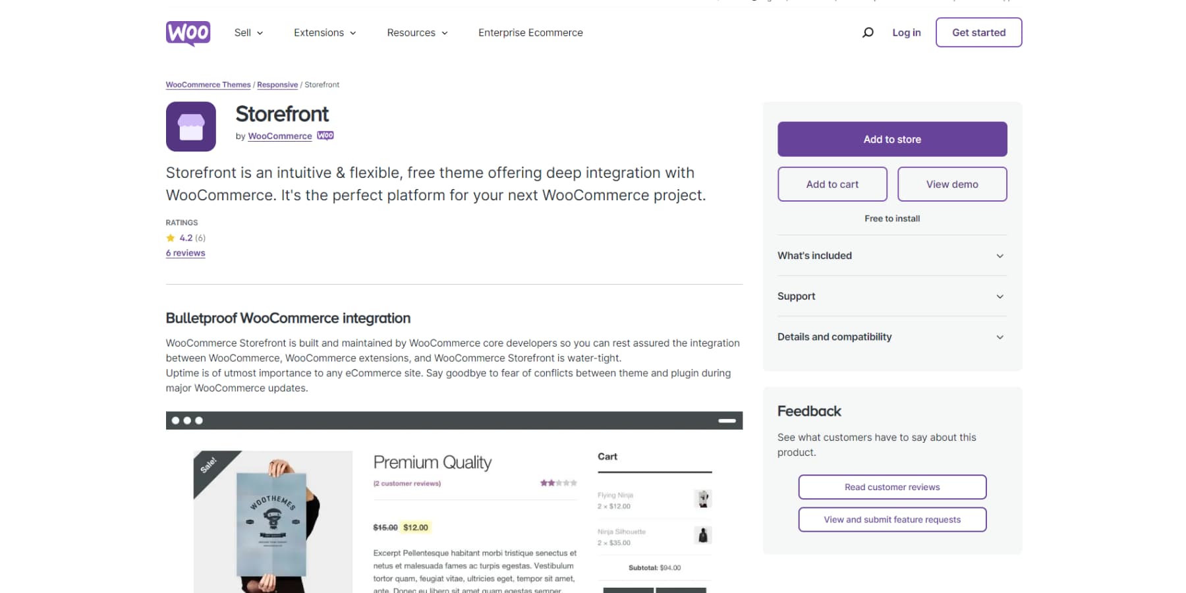Open the Extensions dropdown
This screenshot has height=593, width=1186.
click(324, 32)
